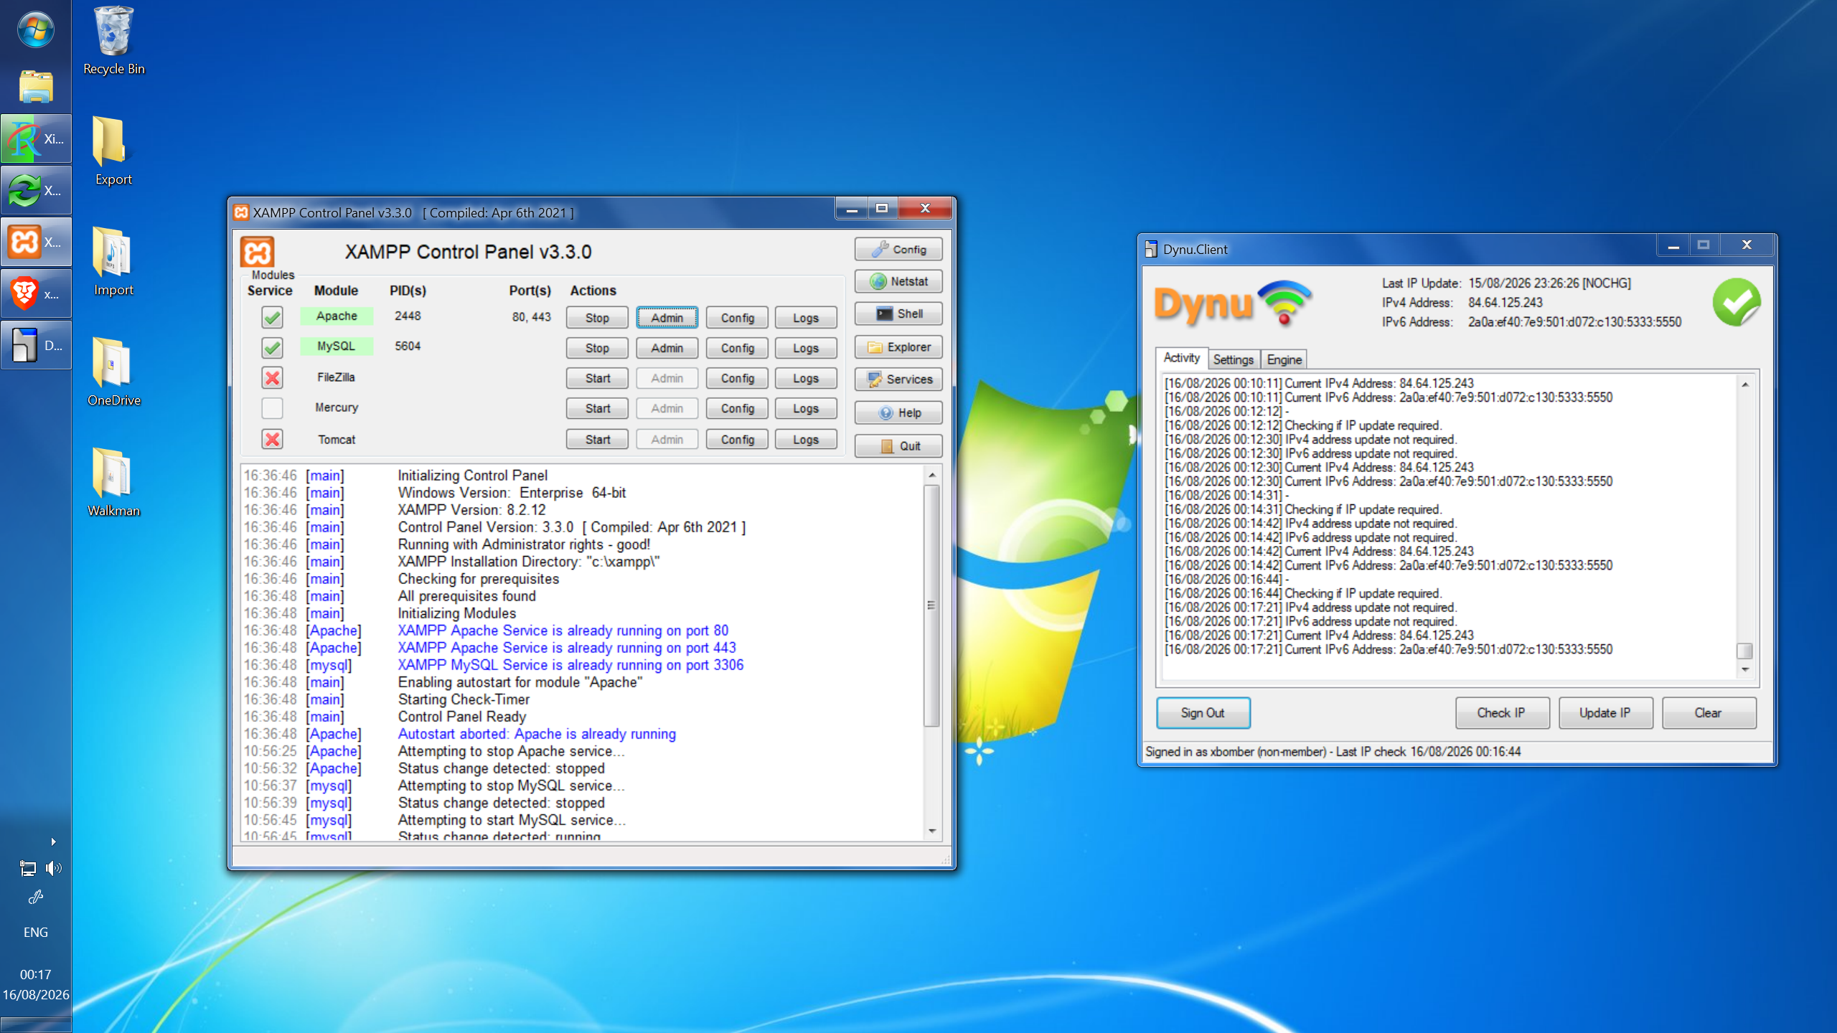Toggle the Tomcat service checkbox

272,439
